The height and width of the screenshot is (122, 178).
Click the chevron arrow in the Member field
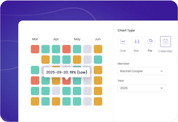(161, 71)
